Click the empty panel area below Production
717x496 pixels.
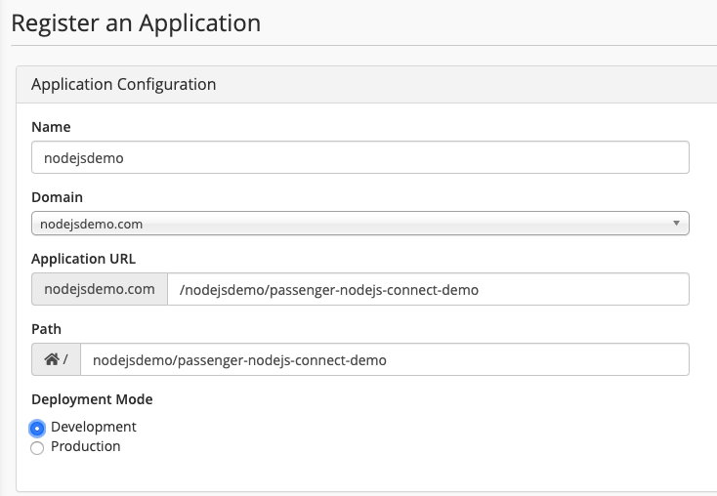359,474
